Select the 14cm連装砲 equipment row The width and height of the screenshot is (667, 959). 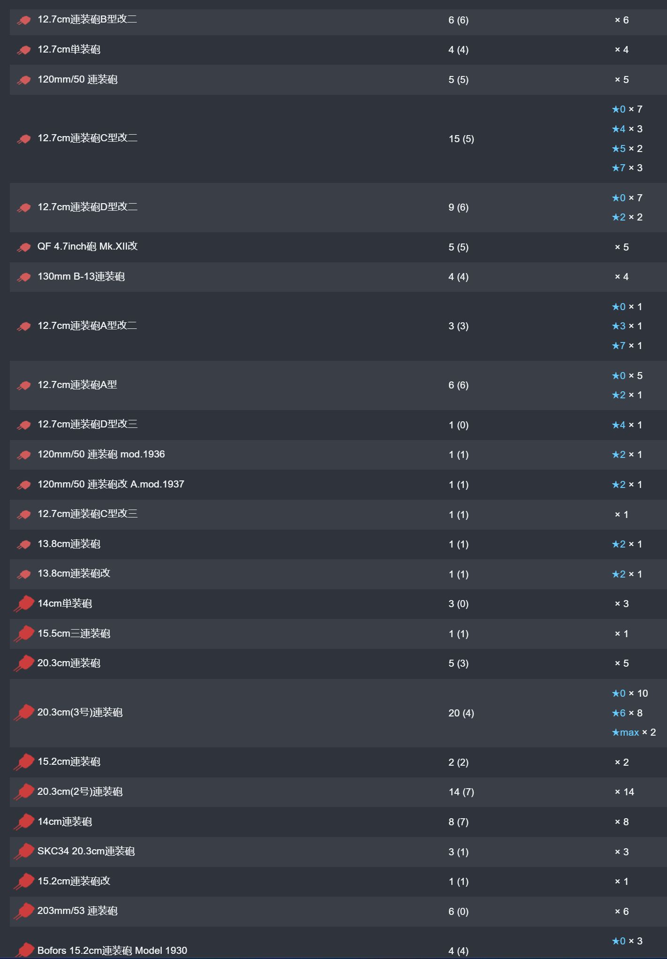pos(338,822)
